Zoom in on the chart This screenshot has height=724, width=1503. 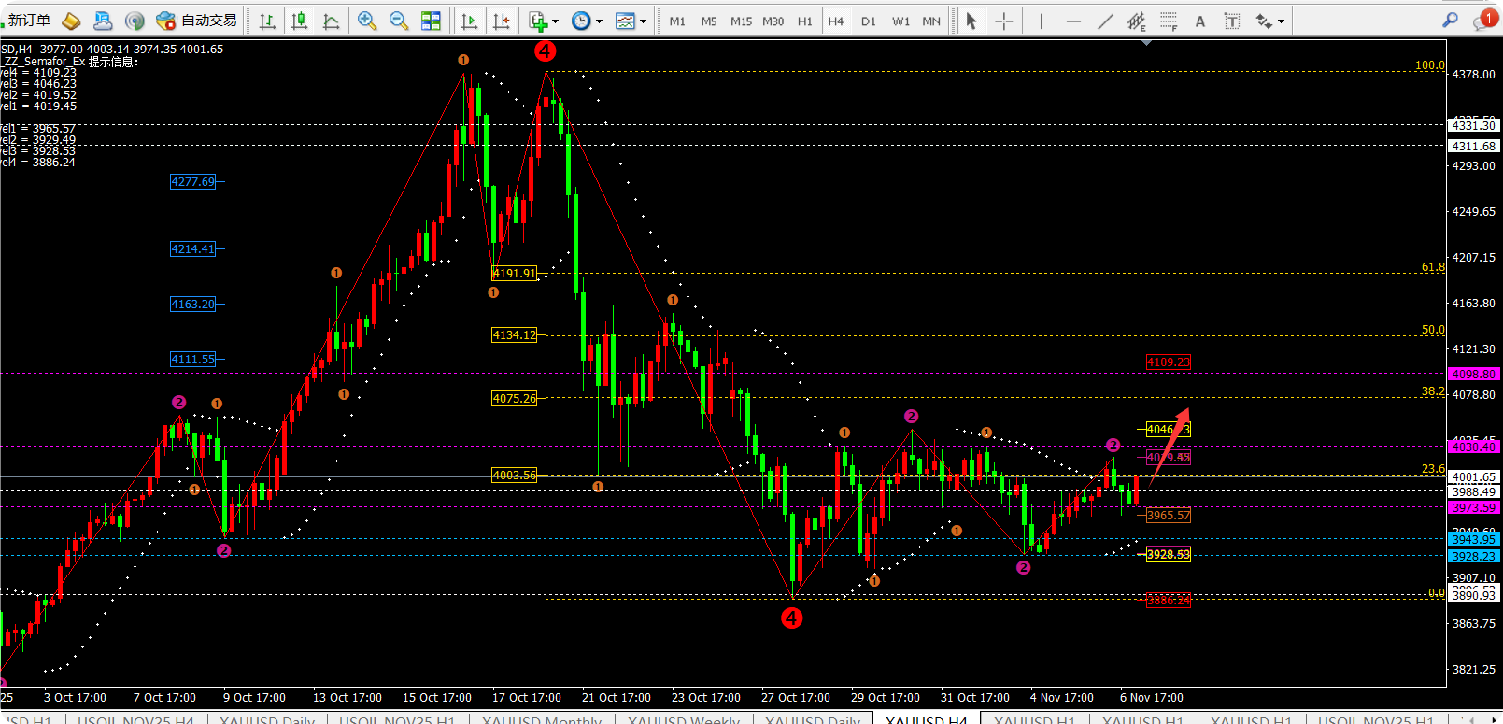(x=367, y=21)
